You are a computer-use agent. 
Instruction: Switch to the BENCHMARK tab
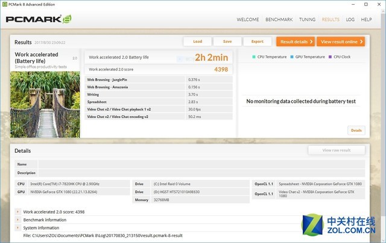pos(279,19)
